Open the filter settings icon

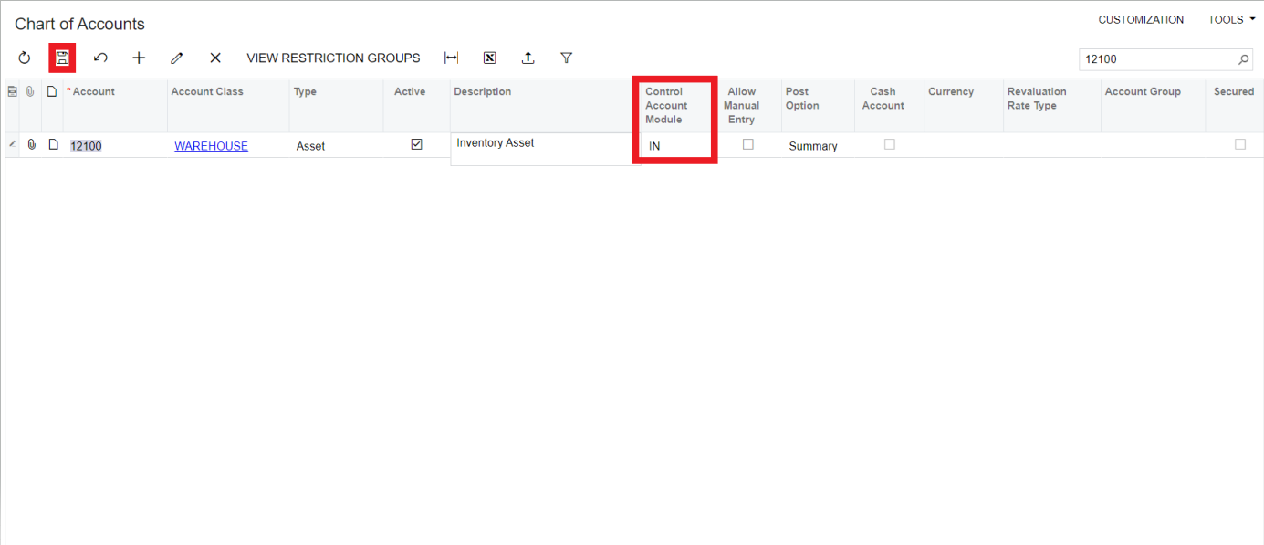566,58
